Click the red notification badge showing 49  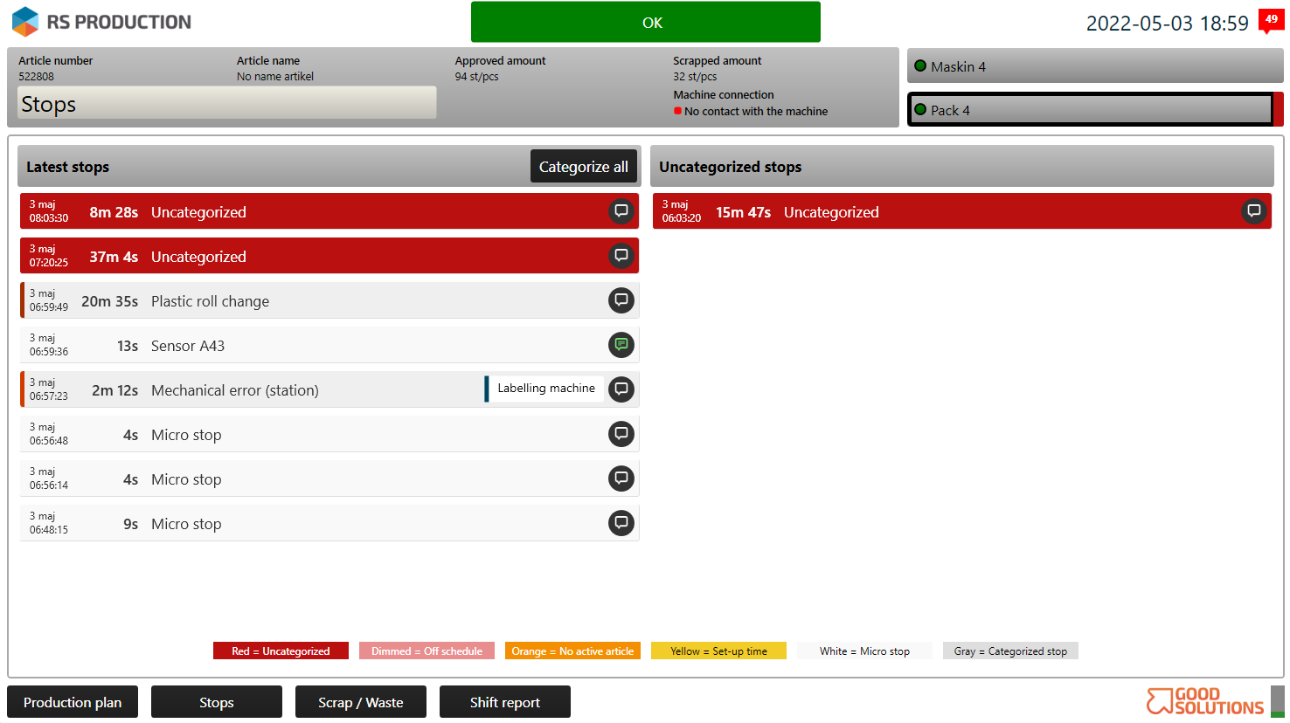point(1271,20)
